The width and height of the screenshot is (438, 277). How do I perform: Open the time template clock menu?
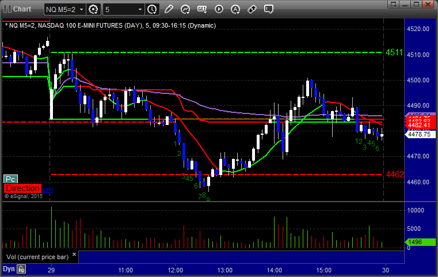(x=153, y=10)
